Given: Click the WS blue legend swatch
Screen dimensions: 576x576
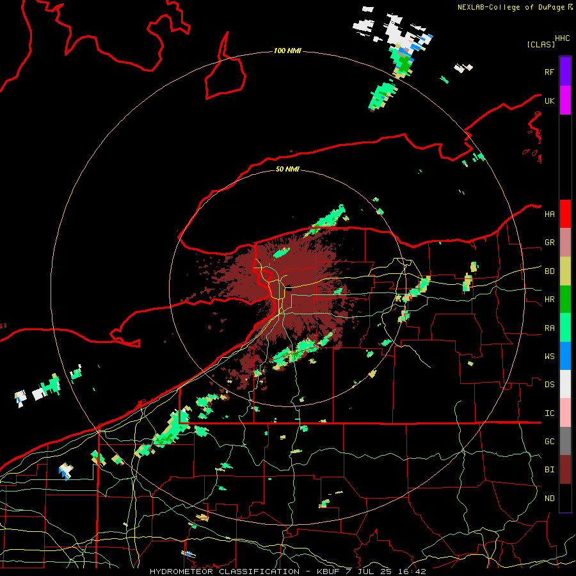Looking at the screenshot, I should tap(565, 356).
